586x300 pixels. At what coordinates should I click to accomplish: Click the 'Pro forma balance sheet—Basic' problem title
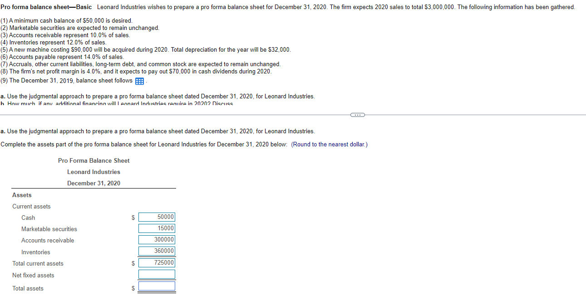pyautogui.click(x=46, y=7)
